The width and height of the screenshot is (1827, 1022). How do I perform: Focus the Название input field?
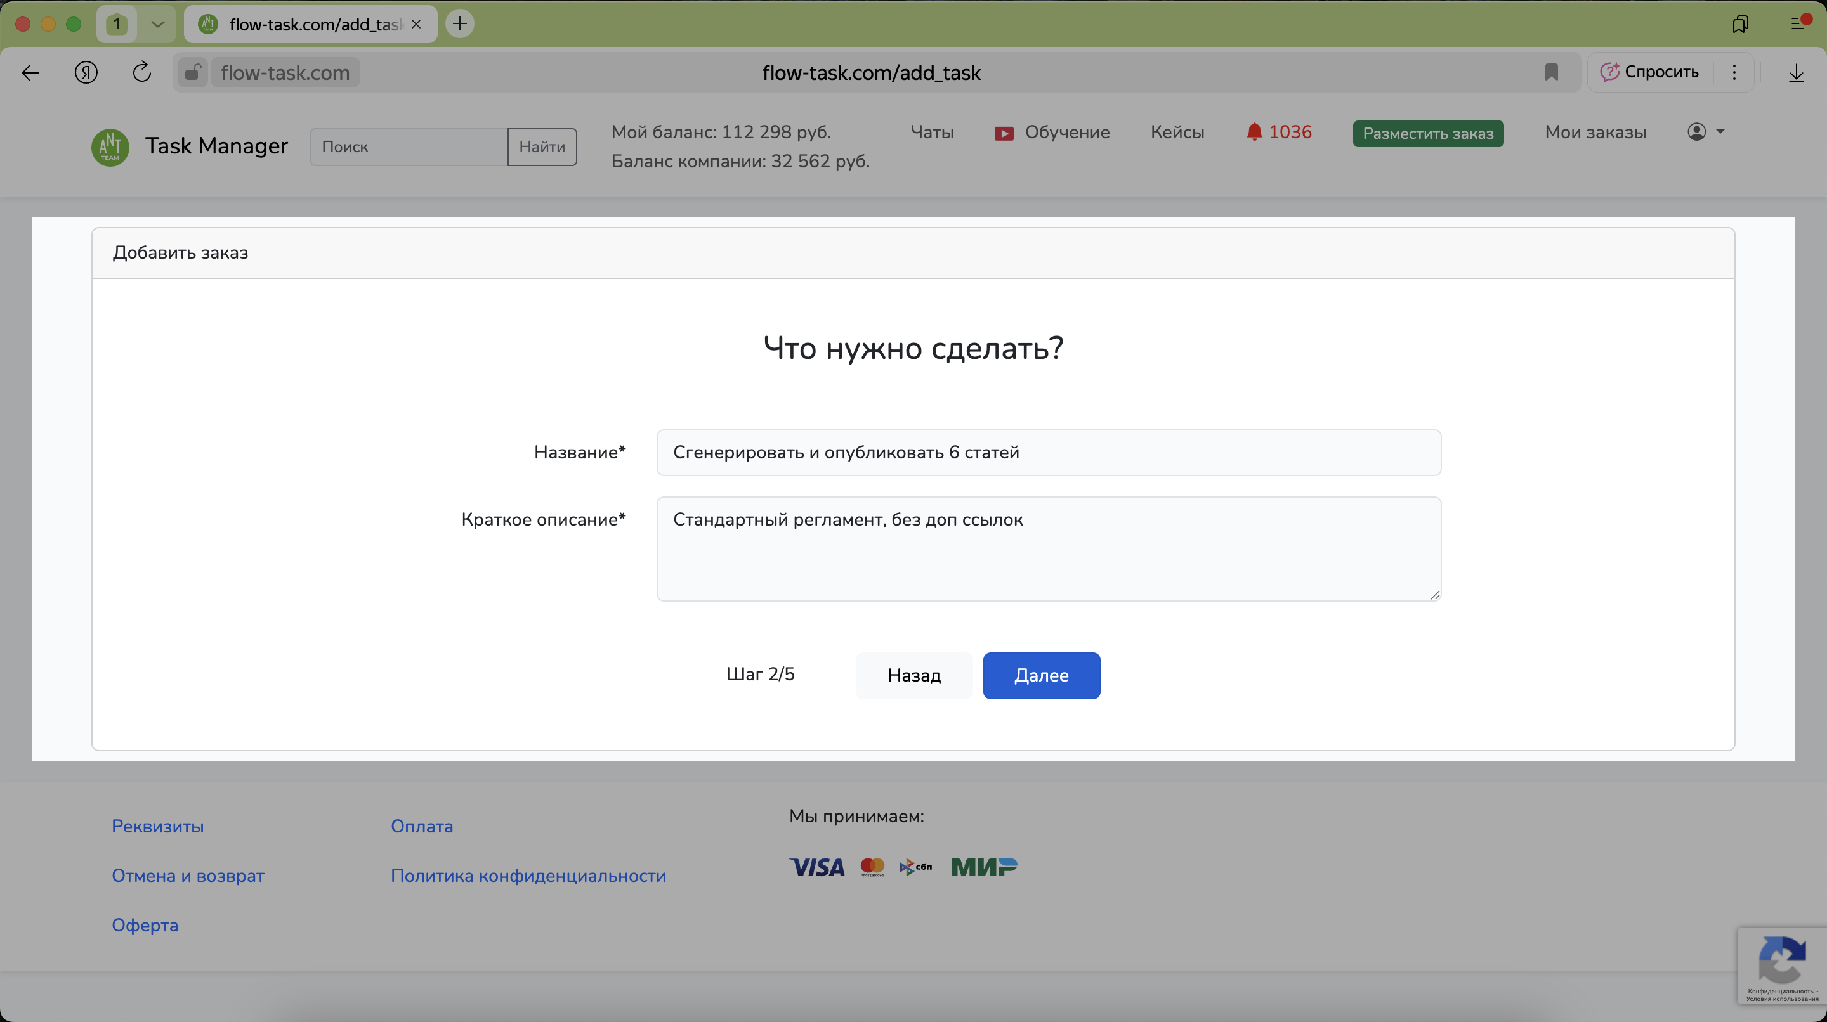point(1048,452)
